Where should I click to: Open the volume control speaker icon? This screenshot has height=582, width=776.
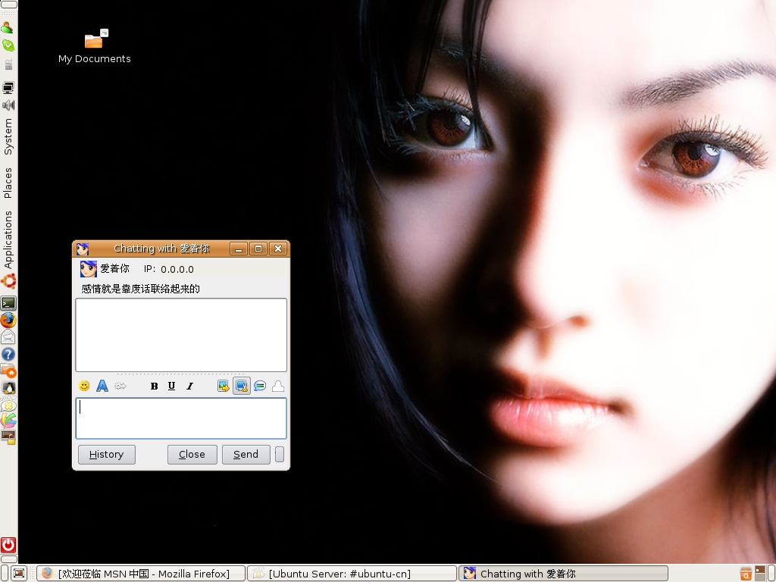[8, 105]
